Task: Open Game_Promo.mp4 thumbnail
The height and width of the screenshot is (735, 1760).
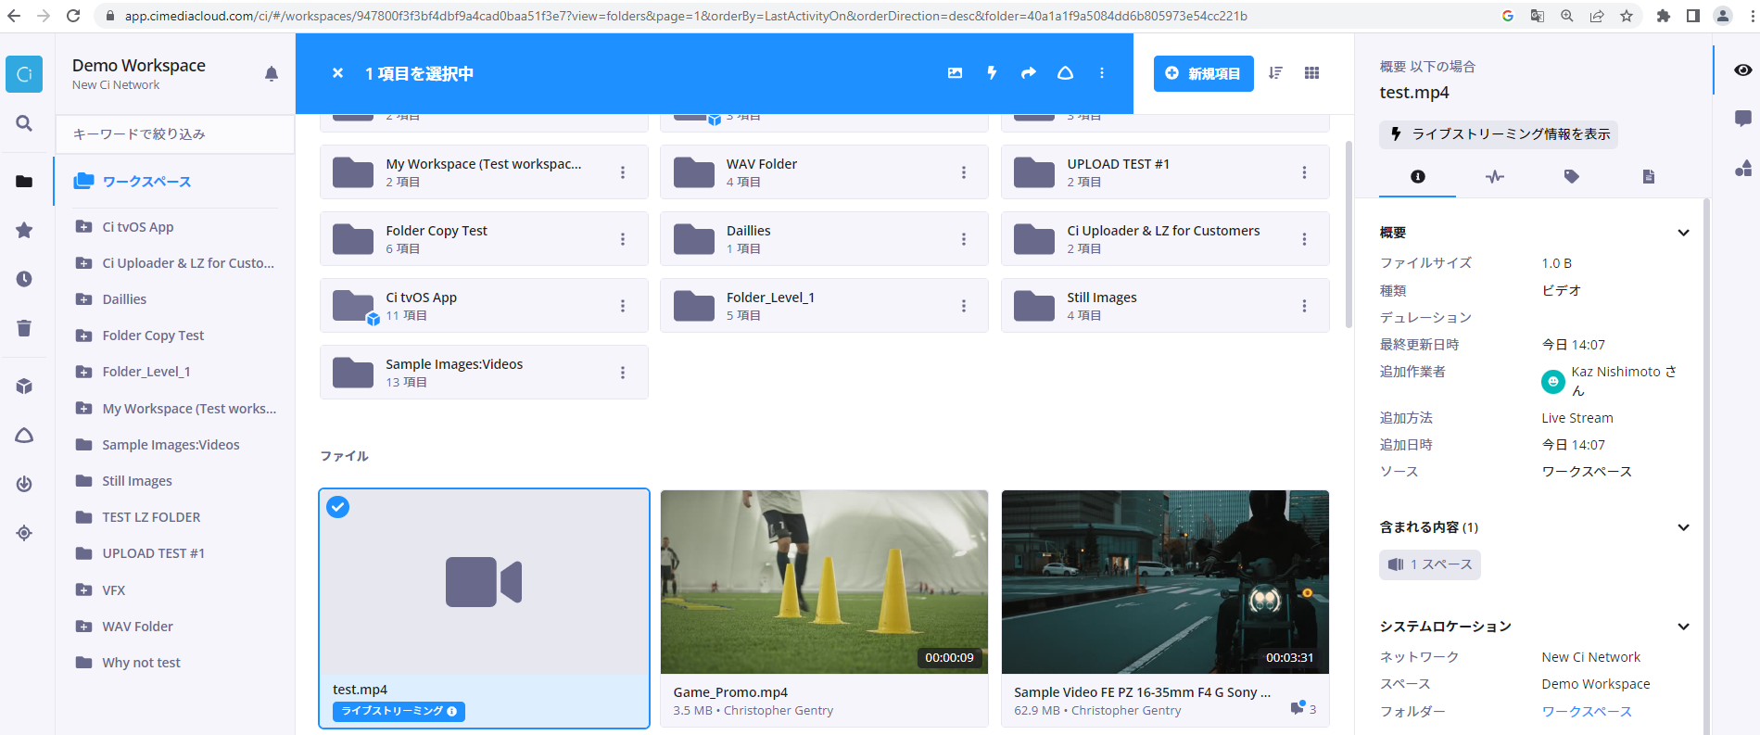Action: click(824, 582)
